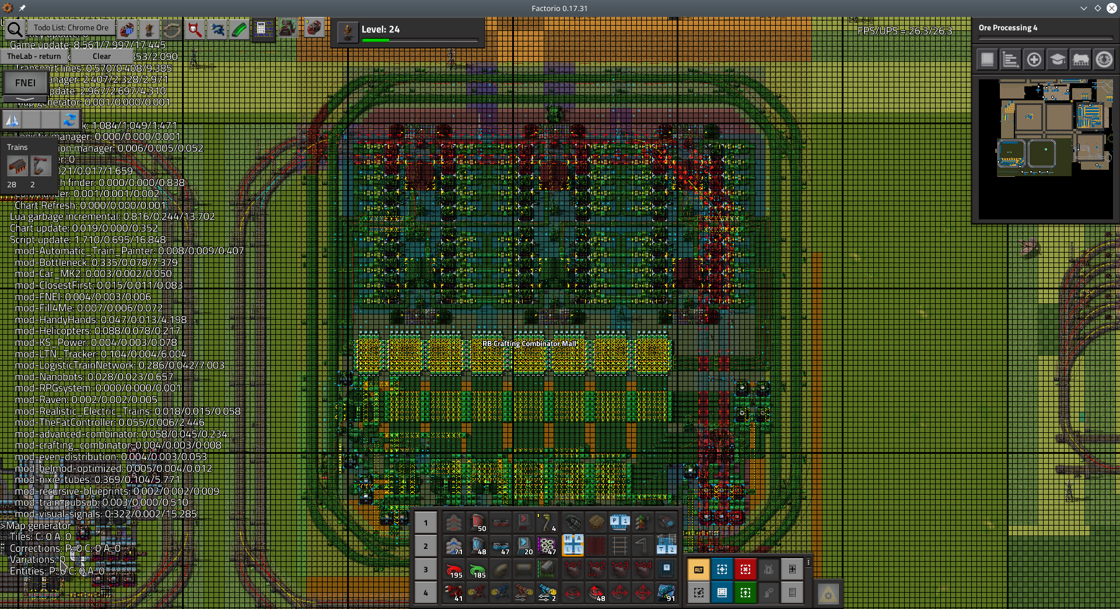Open the train overview locomotive button
This screenshot has height=609, width=1120.
coord(1080,60)
